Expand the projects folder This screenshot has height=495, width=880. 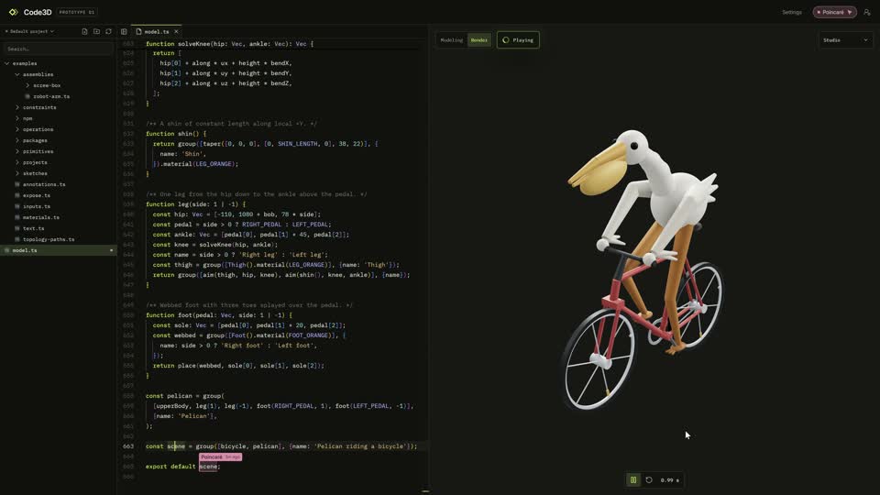pos(17,162)
